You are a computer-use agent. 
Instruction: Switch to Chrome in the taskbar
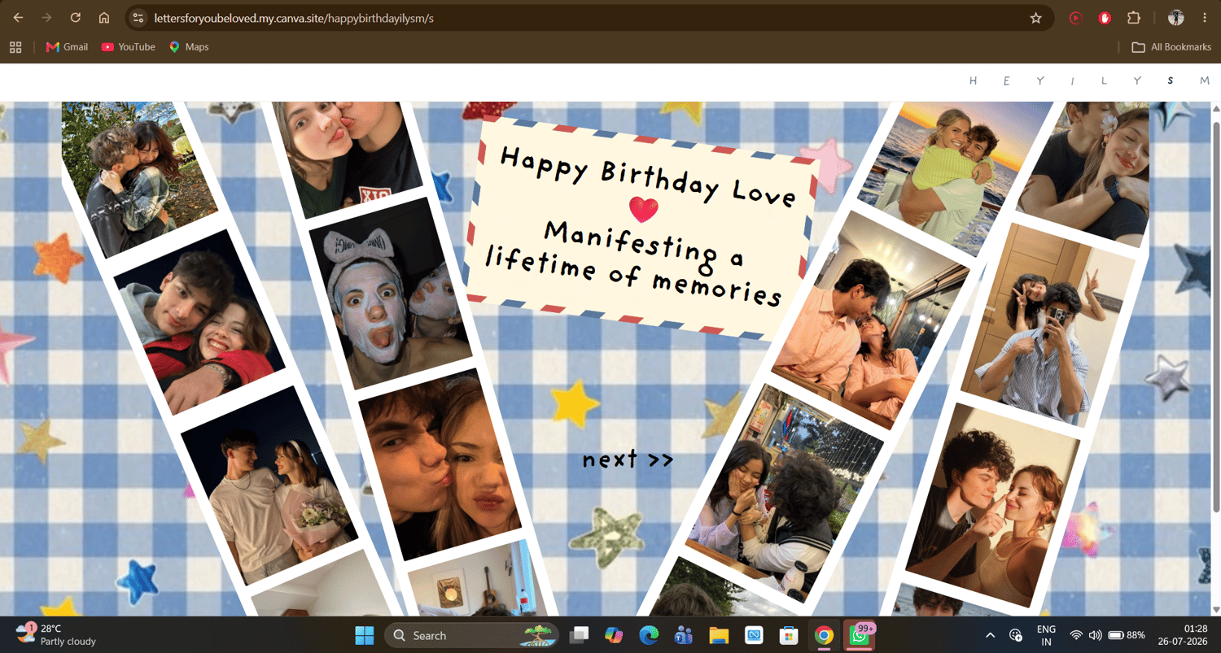click(824, 635)
